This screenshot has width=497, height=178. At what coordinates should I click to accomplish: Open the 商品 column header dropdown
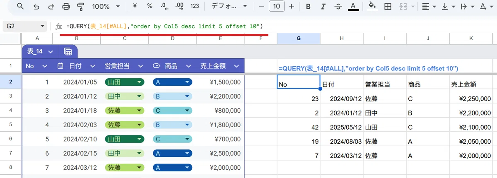point(188,66)
